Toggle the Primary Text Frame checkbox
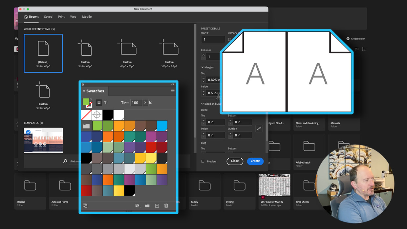This screenshot has width=407, height=229. tap(229, 40)
